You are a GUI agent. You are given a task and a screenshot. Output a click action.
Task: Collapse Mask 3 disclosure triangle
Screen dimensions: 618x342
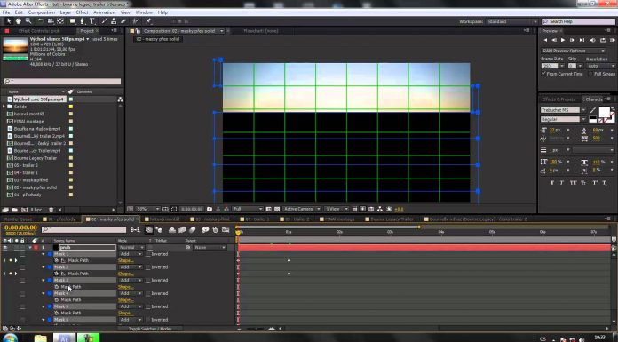pyautogui.click(x=44, y=281)
